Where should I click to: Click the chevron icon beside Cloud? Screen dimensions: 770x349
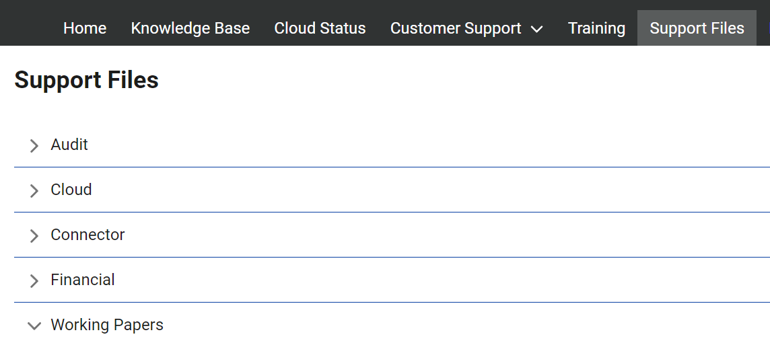point(34,191)
